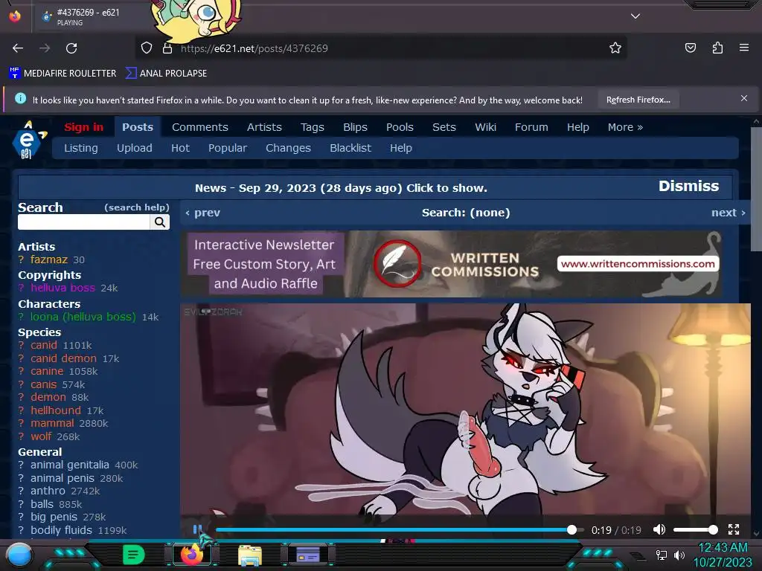762x571 pixels.
Task: Open the search help link
Action: tap(137, 207)
